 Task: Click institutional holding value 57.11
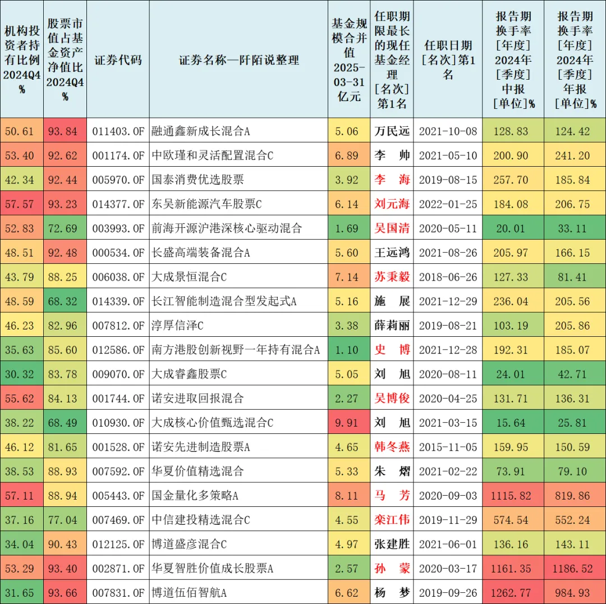(19, 496)
